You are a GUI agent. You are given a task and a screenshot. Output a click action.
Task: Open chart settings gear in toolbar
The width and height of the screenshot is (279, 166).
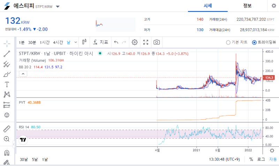pyautogui.click(x=135, y=42)
